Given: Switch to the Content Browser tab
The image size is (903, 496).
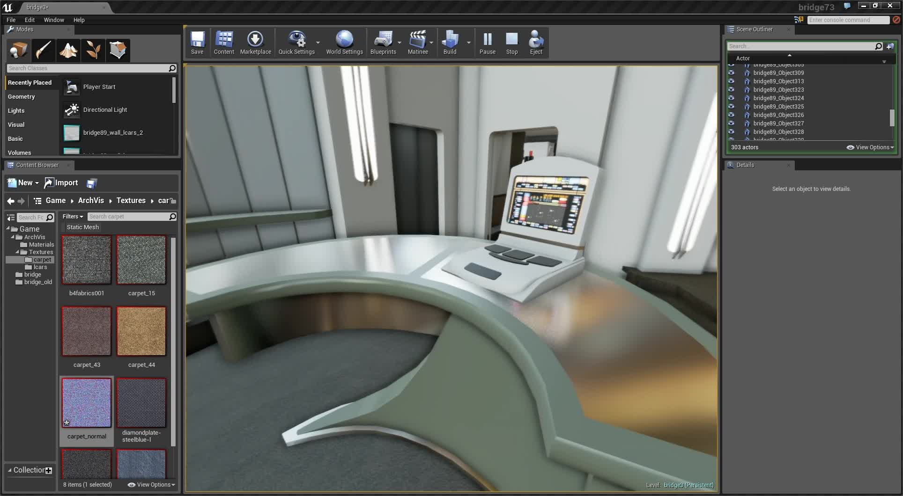Looking at the screenshot, I should coord(37,165).
